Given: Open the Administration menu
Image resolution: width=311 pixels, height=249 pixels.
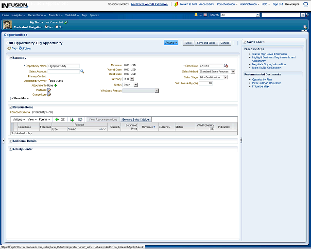Looking at the screenshot, I should [249, 4].
